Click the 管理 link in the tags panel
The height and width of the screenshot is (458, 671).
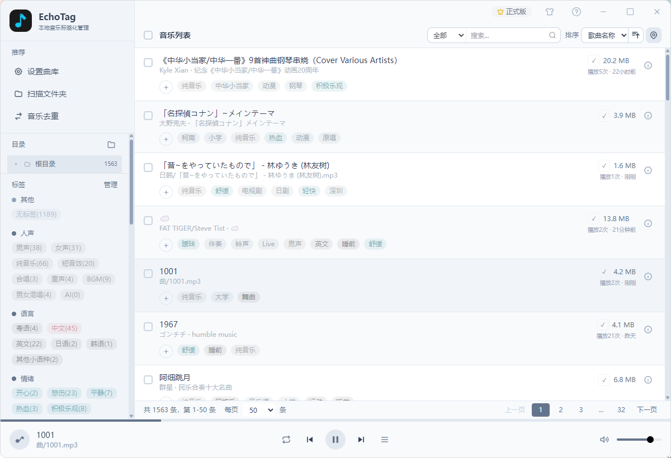[111, 184]
